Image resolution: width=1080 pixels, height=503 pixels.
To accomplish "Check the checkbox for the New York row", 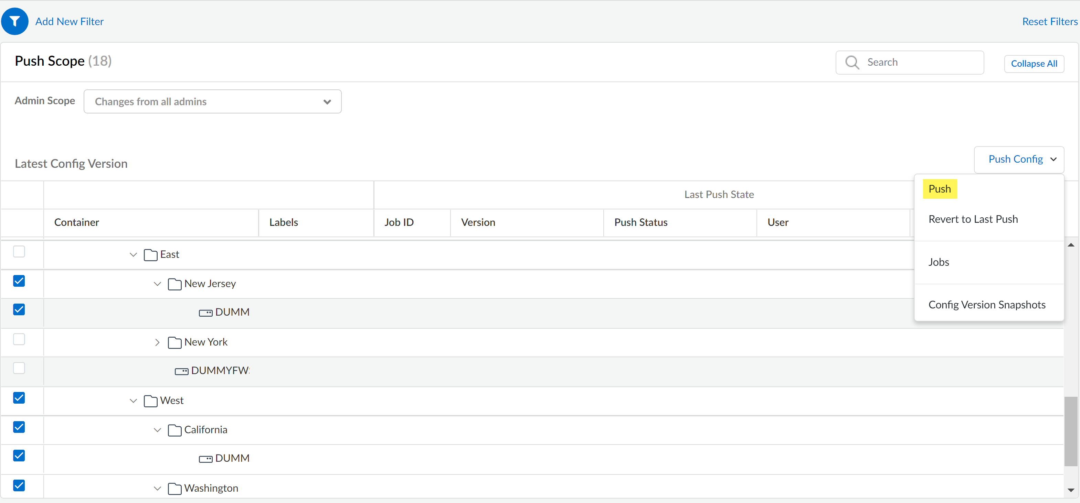I will tap(19, 339).
